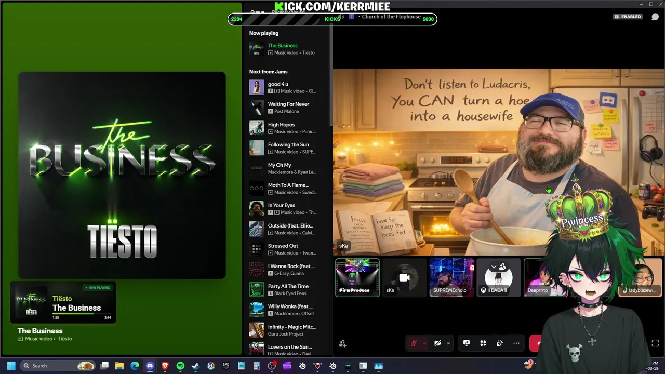Play Stressed Out from the queue
665x374 pixels.
click(288, 249)
